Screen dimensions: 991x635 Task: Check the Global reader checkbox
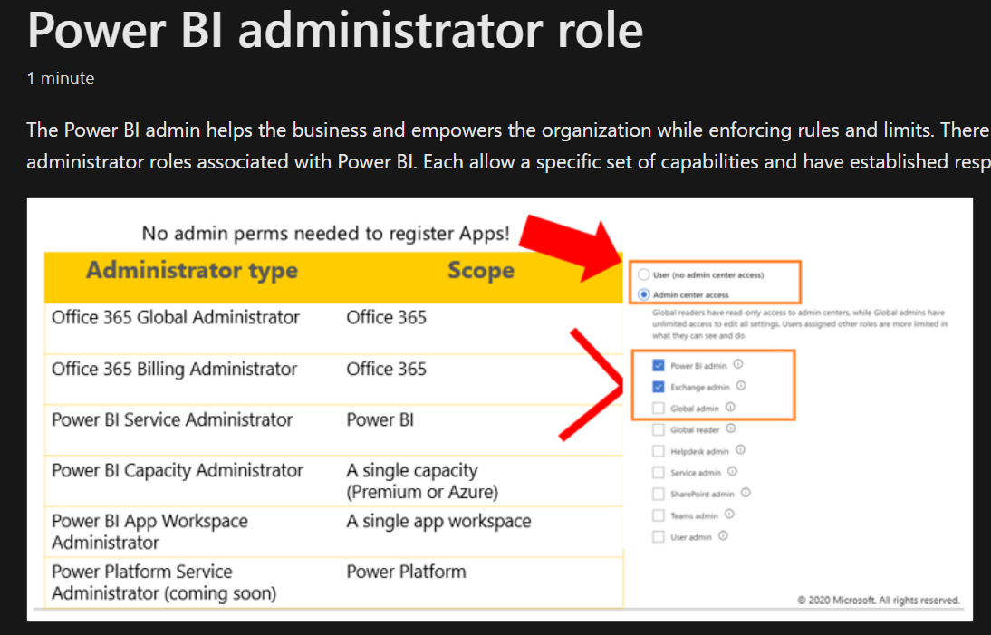click(x=658, y=429)
